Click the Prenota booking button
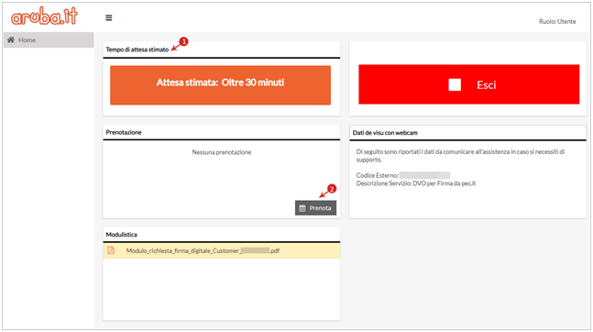Image resolution: width=593 pixels, height=332 pixels. coord(315,208)
